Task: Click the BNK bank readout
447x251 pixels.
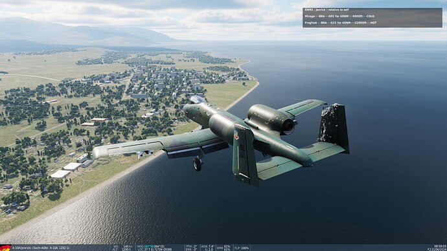Action: tap(191, 250)
